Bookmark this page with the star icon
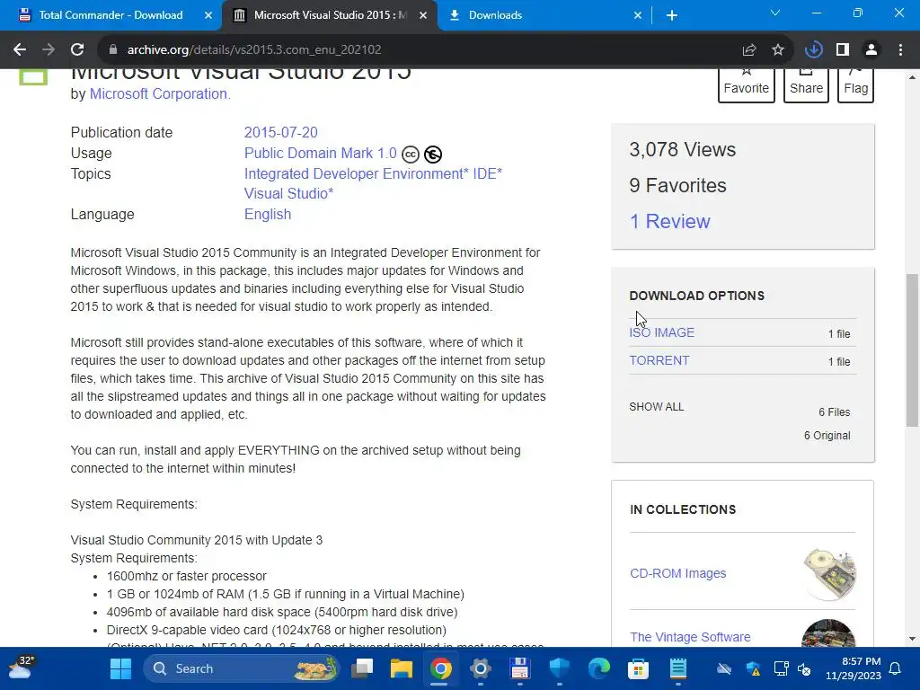Image resolution: width=920 pixels, height=690 pixels. (778, 50)
